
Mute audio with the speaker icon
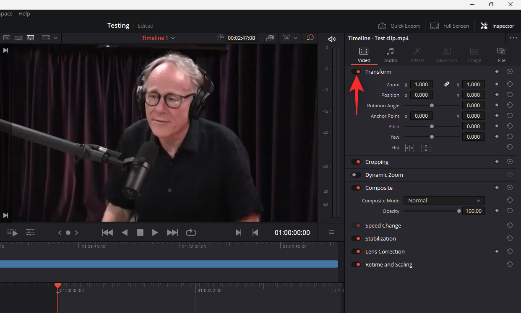pos(332,39)
